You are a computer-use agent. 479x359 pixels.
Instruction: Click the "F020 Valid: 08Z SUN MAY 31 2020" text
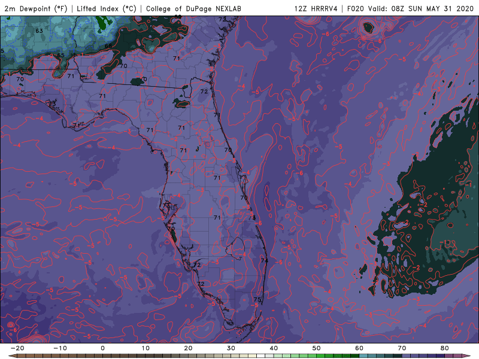(410, 8)
